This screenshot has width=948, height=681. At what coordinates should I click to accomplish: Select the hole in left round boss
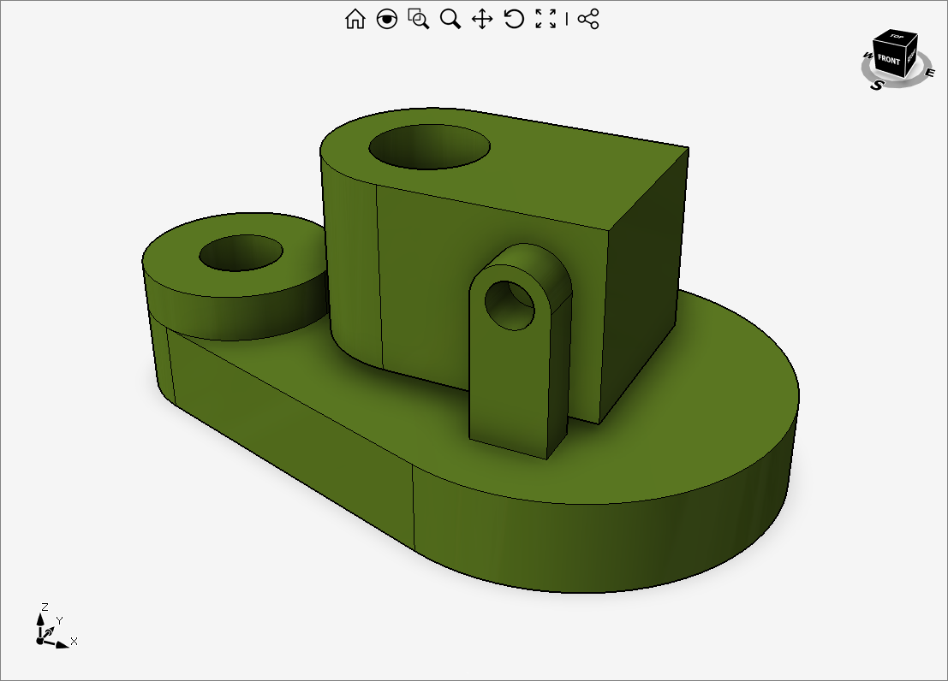[241, 253]
